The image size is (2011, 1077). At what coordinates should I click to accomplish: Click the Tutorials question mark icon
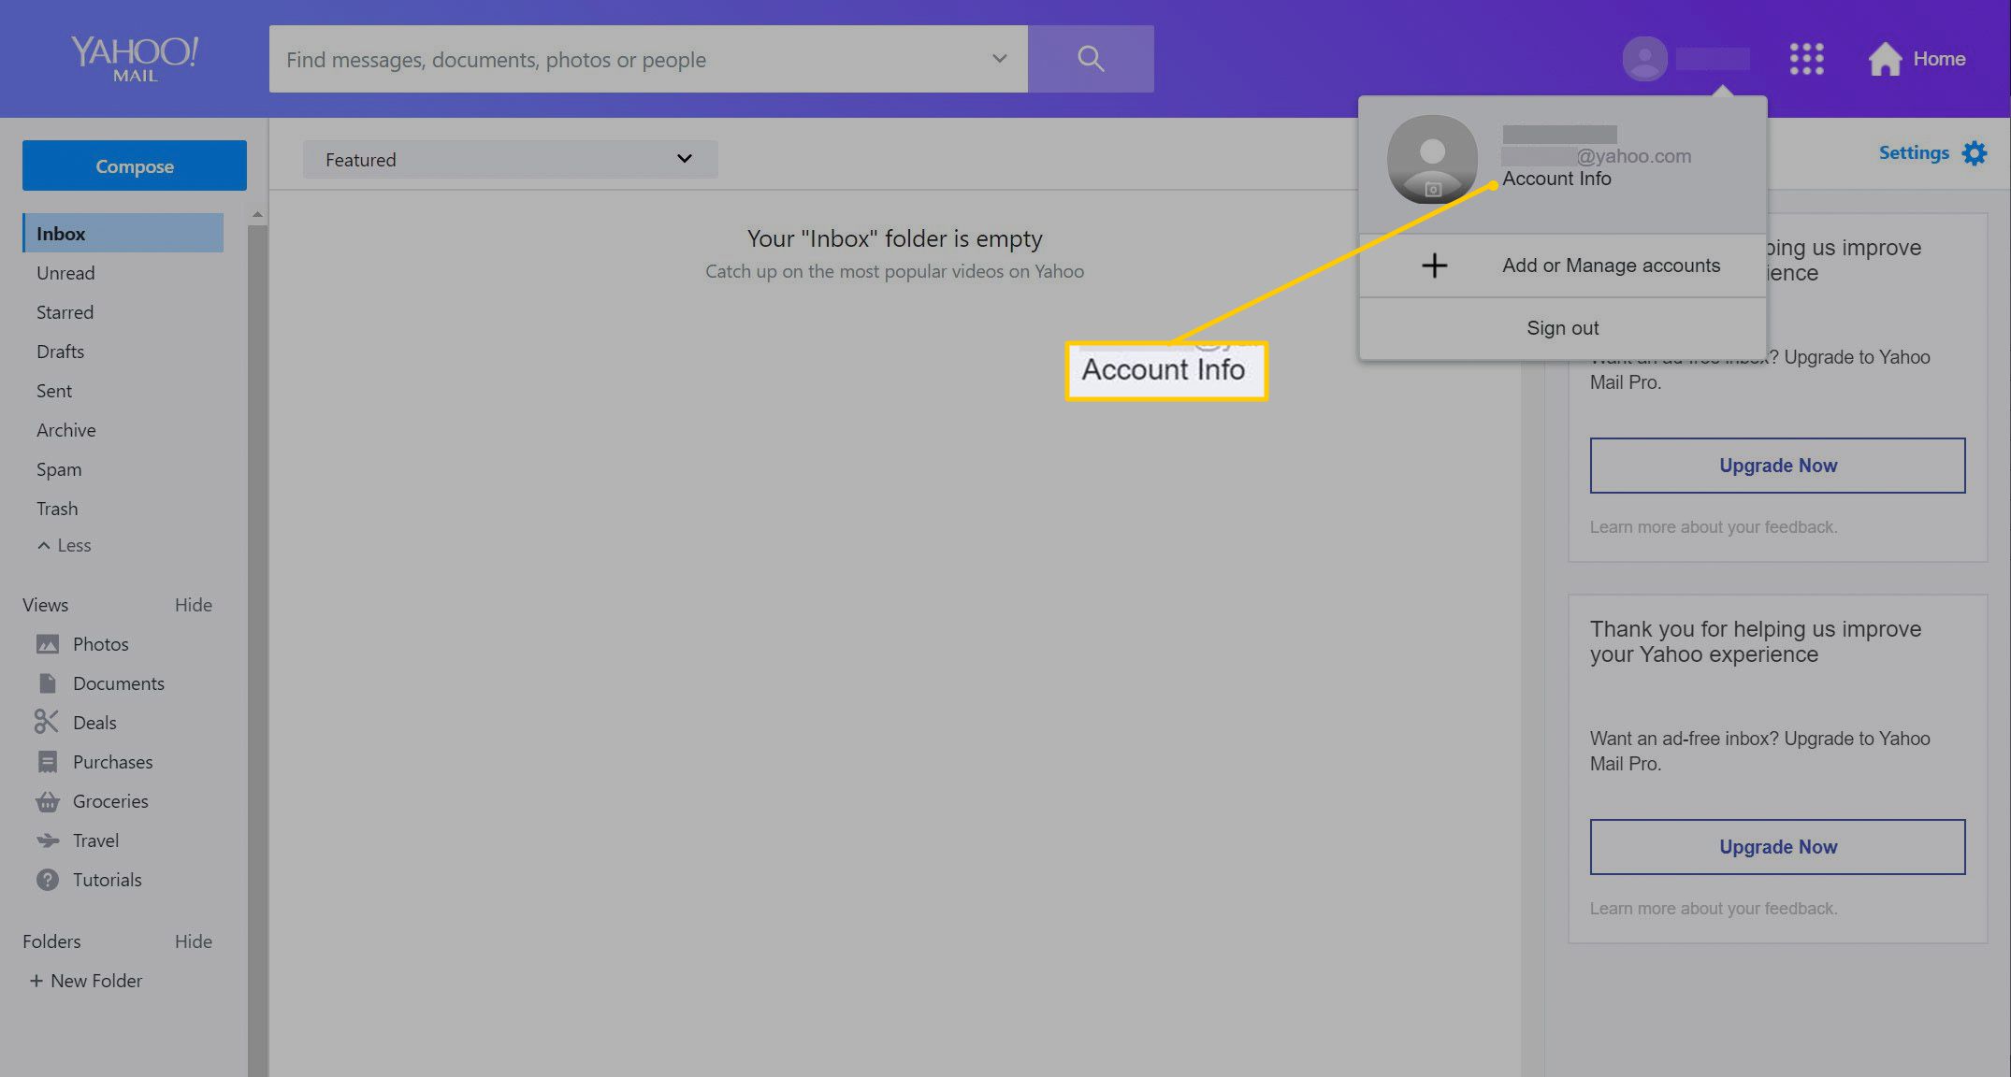[x=48, y=880]
